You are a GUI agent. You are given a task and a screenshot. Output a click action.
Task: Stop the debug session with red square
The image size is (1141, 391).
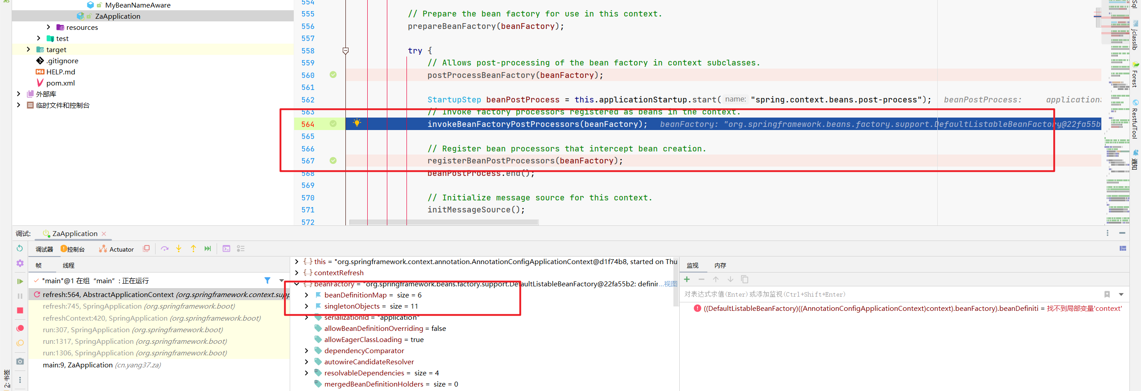(20, 310)
